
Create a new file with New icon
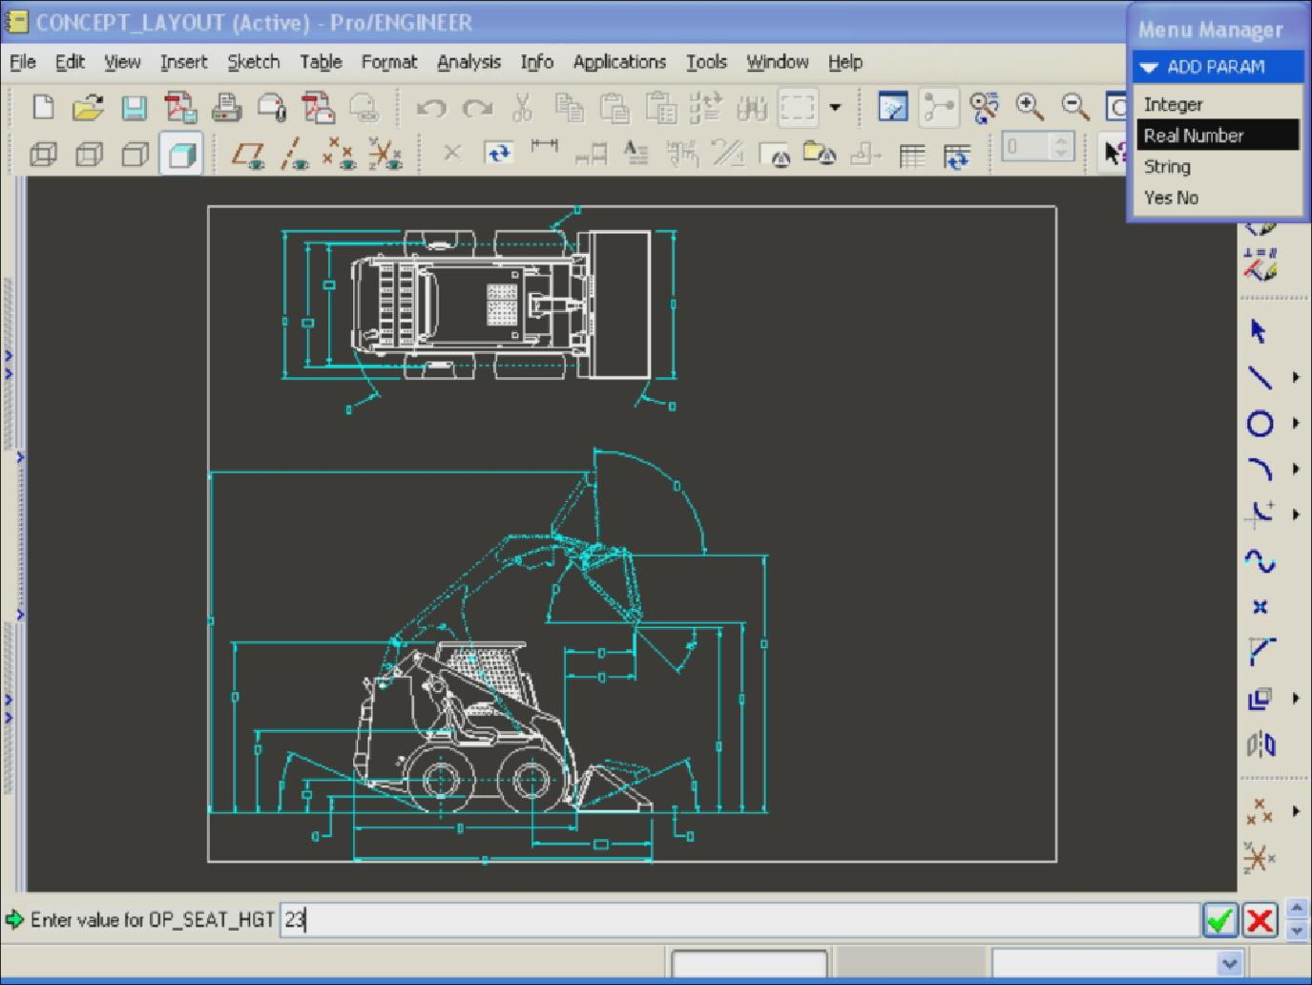(43, 107)
